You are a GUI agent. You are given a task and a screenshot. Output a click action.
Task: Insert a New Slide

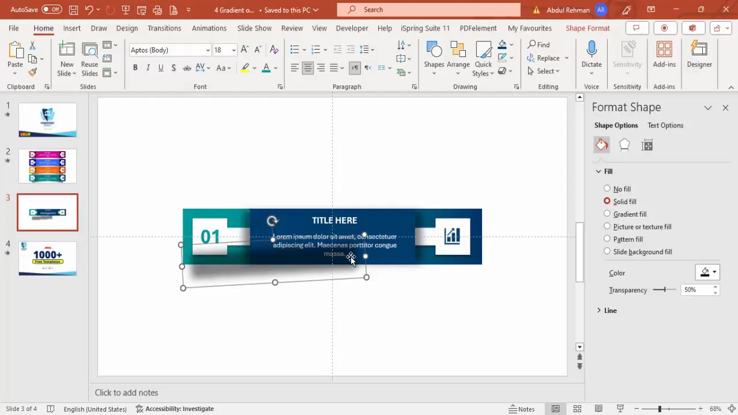click(67, 58)
